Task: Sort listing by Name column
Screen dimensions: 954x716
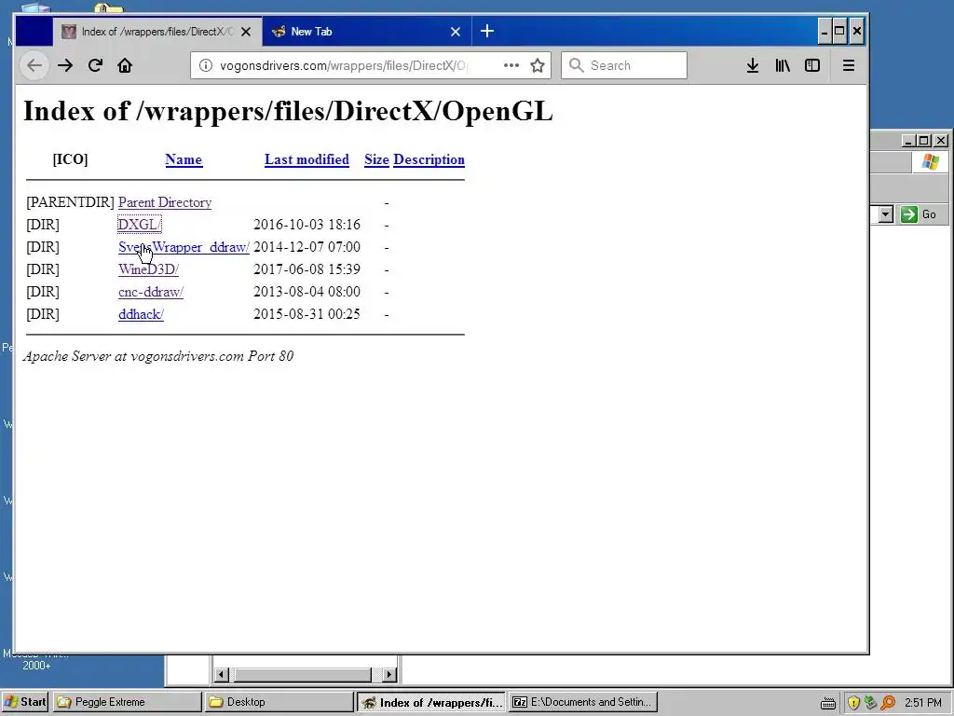Action: 184,159
